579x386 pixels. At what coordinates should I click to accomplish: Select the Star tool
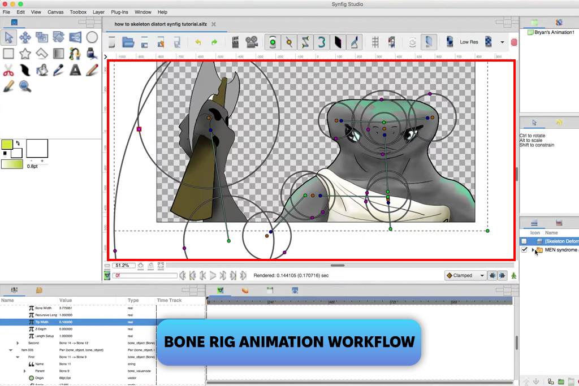[x=25, y=54]
